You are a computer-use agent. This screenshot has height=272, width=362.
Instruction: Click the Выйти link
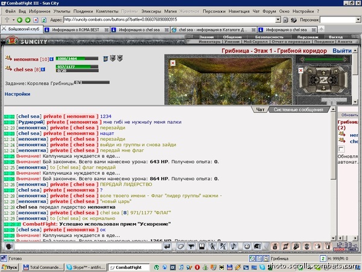point(342,51)
